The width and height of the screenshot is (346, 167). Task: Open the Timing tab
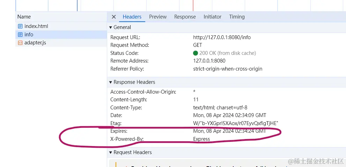237,17
